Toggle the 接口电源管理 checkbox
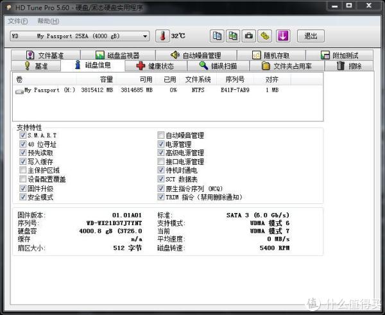The height and width of the screenshot is (315, 385). pyautogui.click(x=161, y=161)
